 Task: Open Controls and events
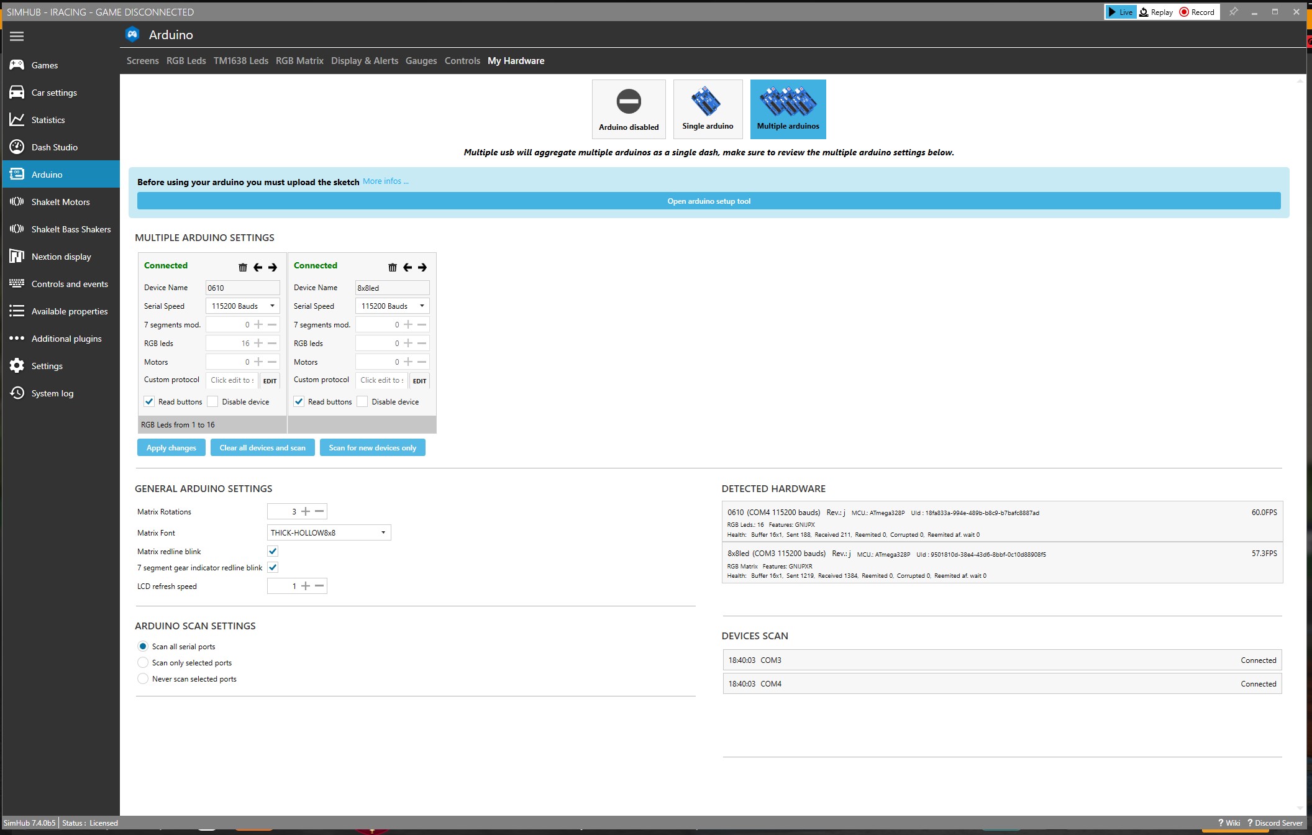pyautogui.click(x=60, y=284)
